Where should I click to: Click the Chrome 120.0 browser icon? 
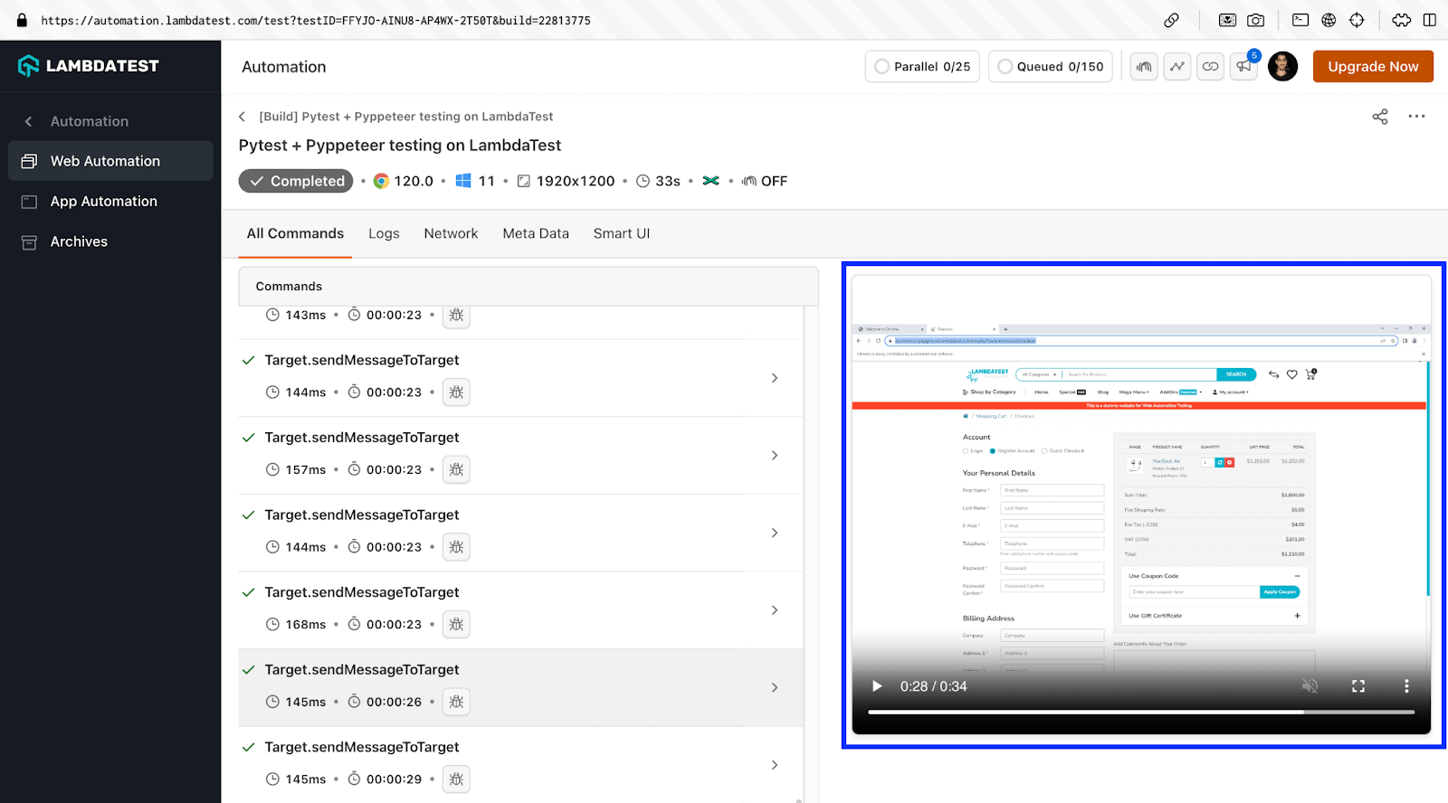click(x=381, y=181)
